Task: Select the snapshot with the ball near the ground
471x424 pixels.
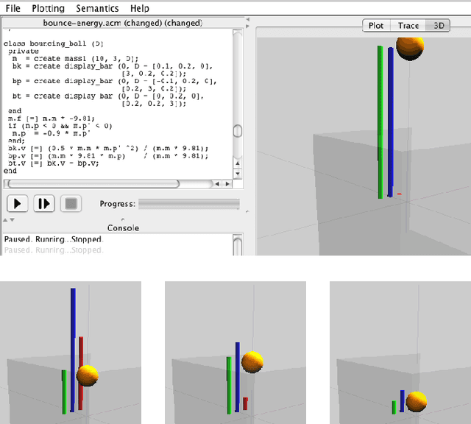Action: click(x=400, y=352)
